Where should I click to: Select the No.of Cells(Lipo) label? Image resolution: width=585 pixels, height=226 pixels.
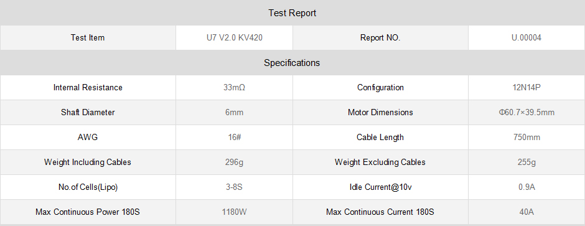tap(88, 187)
